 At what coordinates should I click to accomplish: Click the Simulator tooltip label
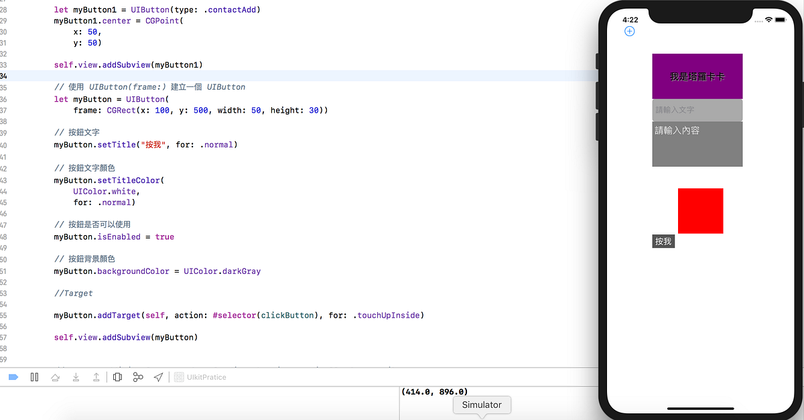(482, 405)
